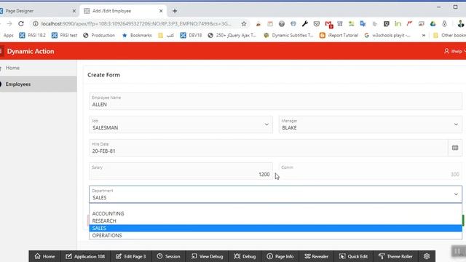Close the Add/Edit Employee tab

pos(161,11)
